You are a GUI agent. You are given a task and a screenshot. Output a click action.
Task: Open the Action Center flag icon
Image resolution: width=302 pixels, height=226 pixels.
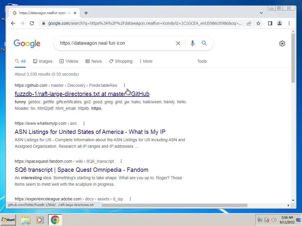pyautogui.click(x=267, y=220)
